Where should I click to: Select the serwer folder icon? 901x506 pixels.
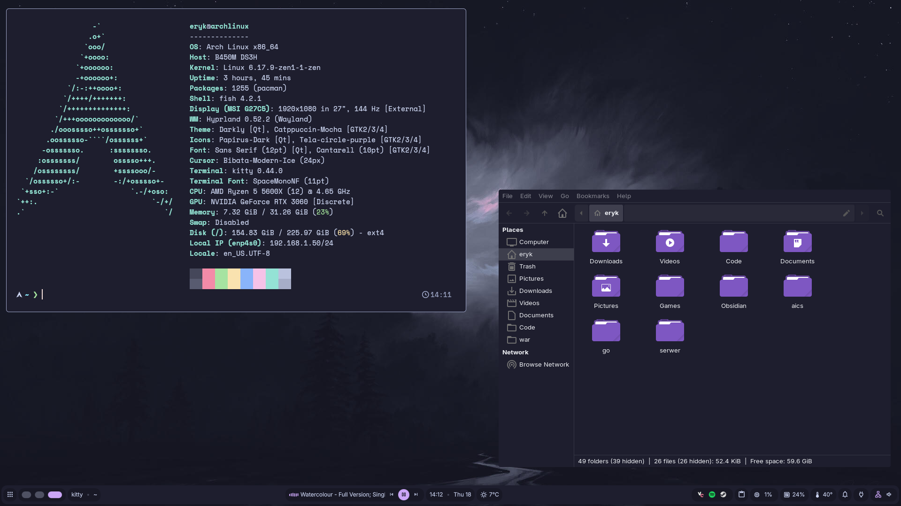click(670, 330)
